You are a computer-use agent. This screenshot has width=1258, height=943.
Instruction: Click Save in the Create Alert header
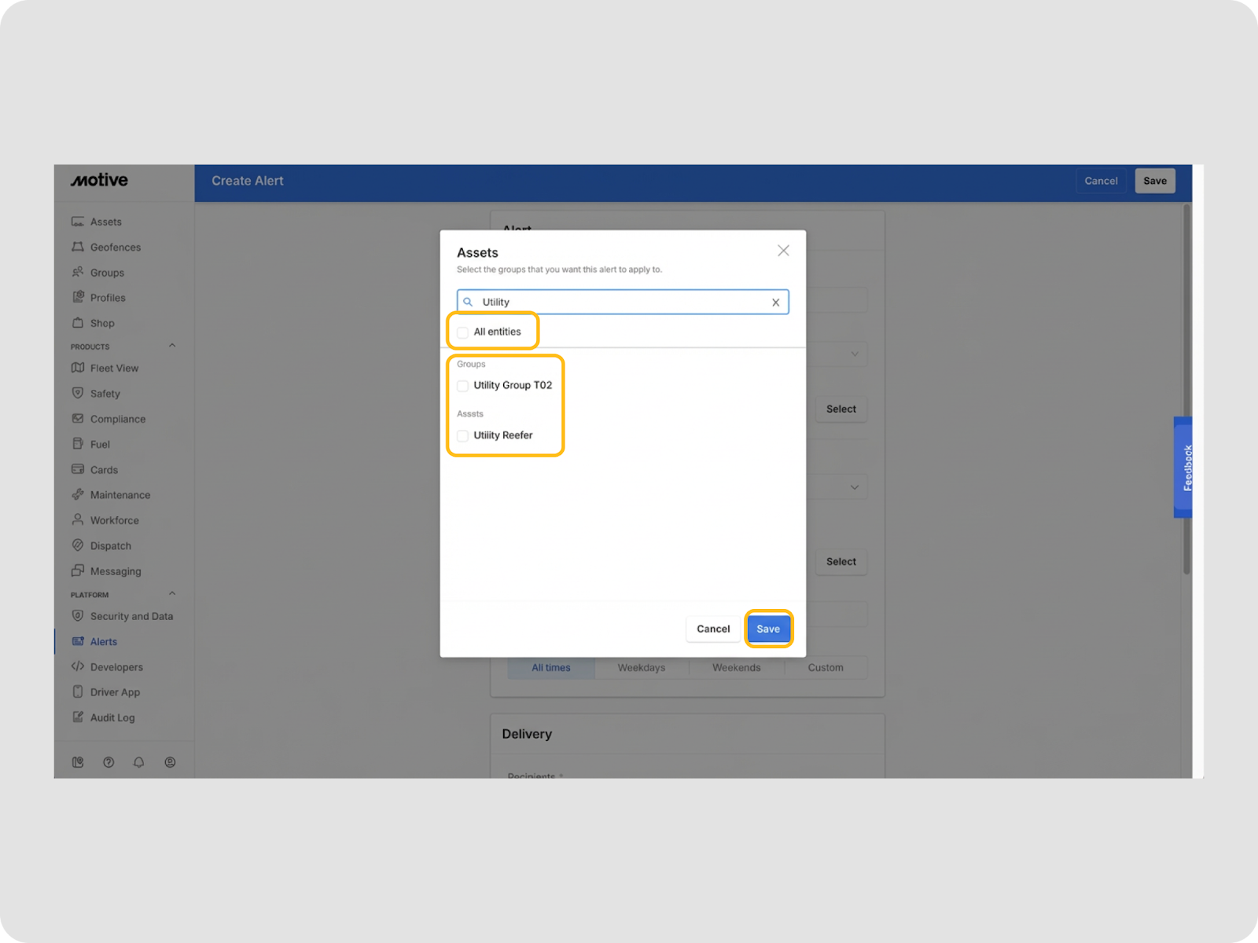click(x=1155, y=181)
